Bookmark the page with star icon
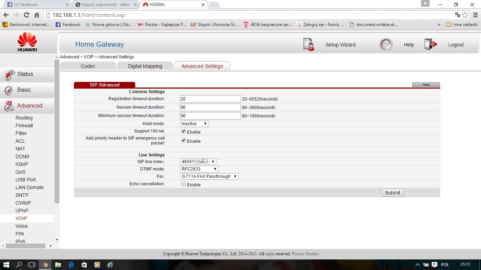 pos(465,15)
